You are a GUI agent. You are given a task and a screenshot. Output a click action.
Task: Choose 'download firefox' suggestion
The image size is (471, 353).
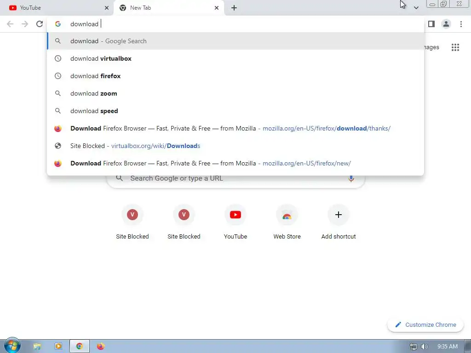235,76
